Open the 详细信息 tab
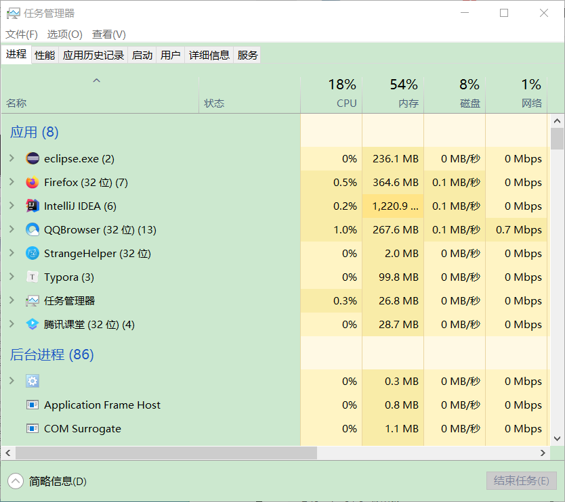 point(209,55)
